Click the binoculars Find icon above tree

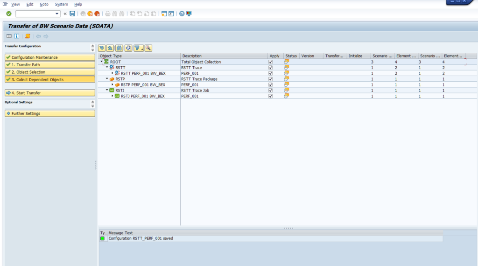coord(119,48)
